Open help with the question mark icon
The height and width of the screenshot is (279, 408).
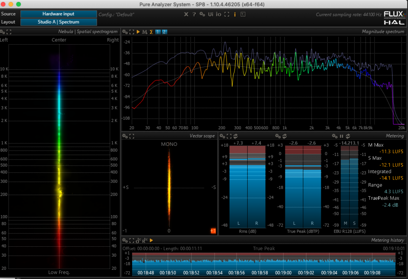[x=194, y=14]
